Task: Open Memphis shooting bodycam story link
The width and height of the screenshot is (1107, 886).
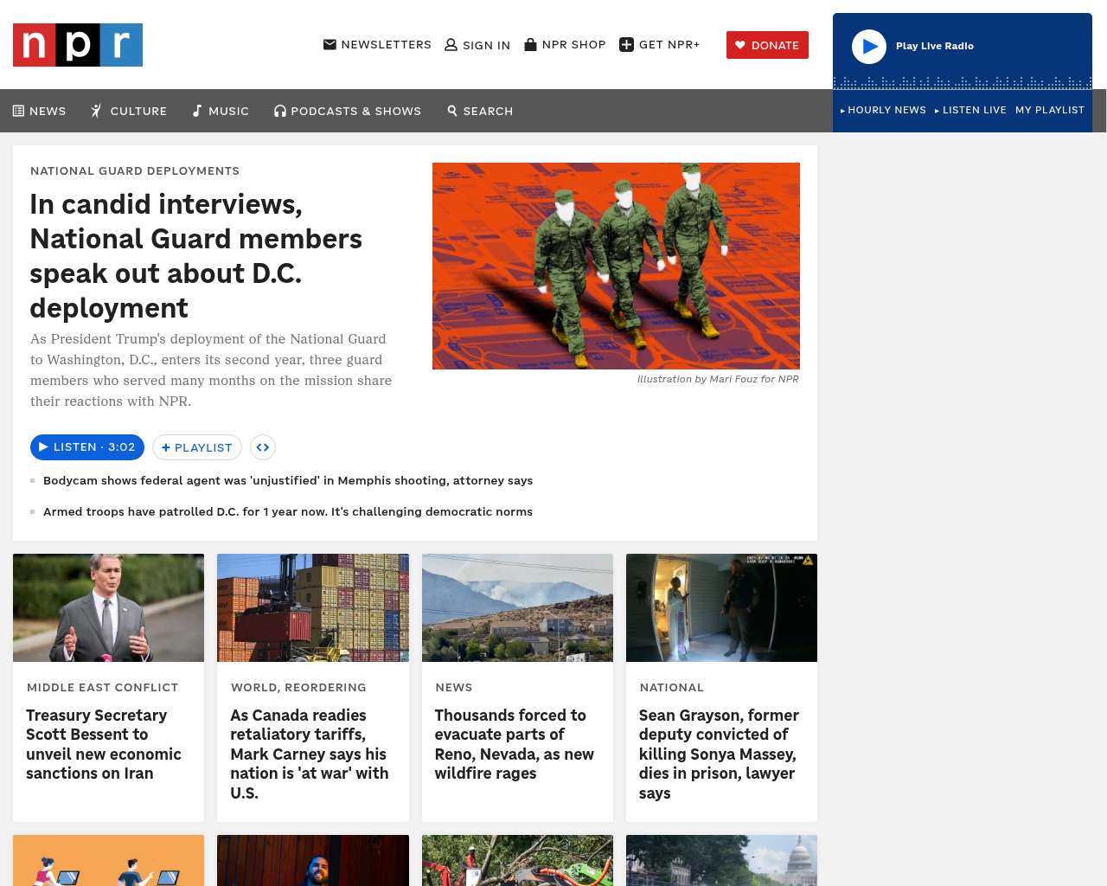Action: coord(288,480)
